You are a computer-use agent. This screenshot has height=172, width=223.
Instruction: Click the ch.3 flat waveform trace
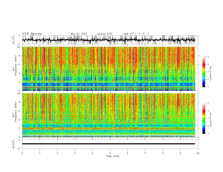point(108,144)
